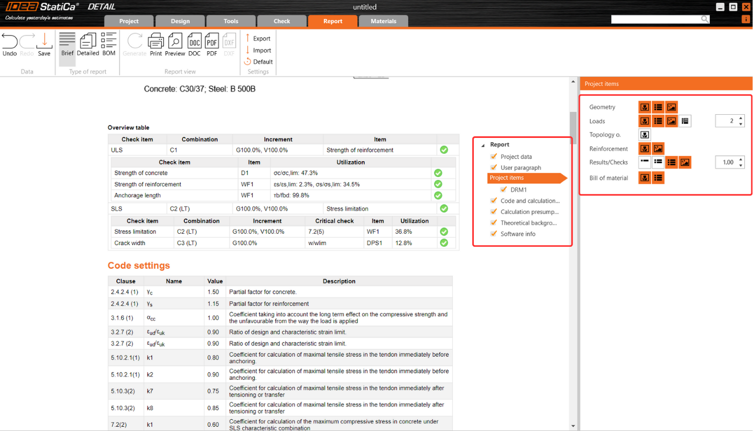Enable the Topology o. drawing output
753x431 pixels.
pos(644,134)
